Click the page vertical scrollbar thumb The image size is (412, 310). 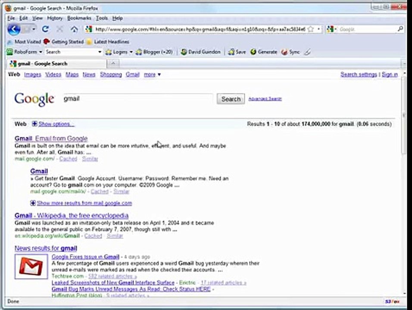(x=404, y=116)
